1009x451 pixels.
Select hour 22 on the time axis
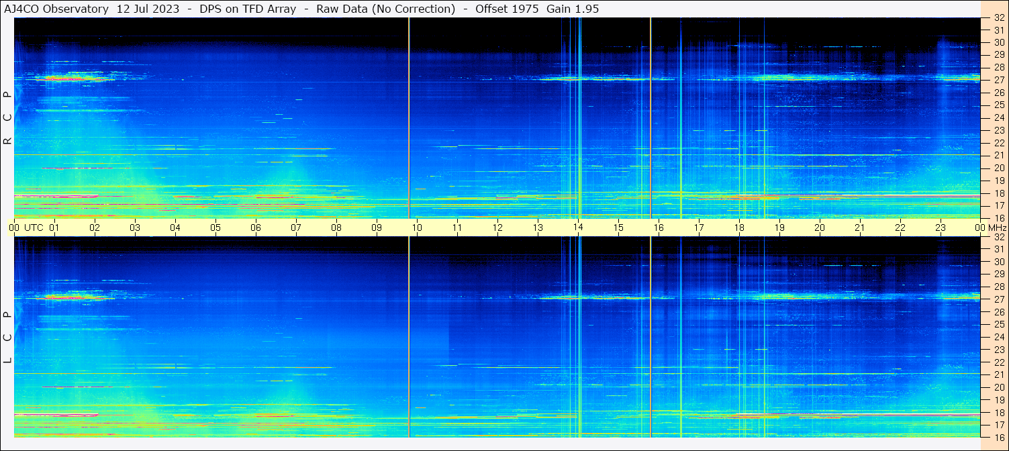coord(900,228)
